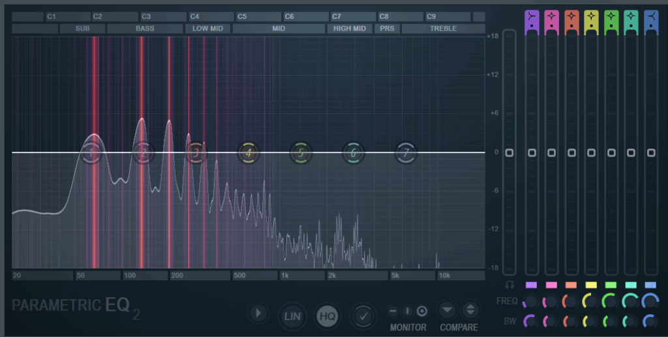
Task: Select the rightmost circular Monitor option
Action: [421, 311]
